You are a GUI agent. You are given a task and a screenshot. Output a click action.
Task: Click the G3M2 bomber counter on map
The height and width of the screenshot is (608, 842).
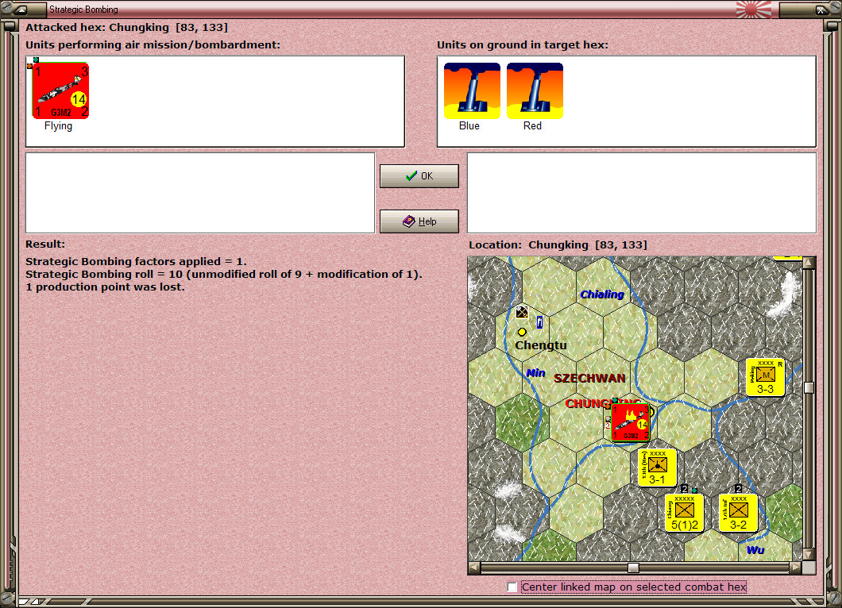(x=631, y=423)
